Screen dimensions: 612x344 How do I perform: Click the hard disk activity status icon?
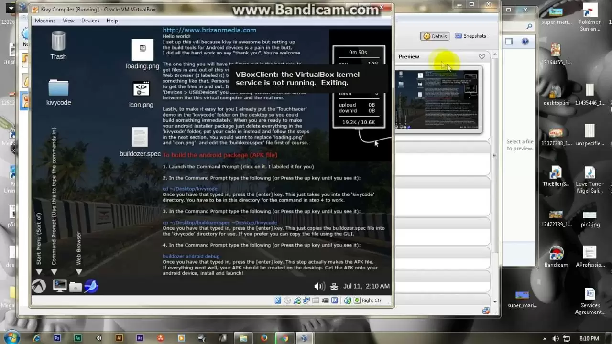pyautogui.click(x=278, y=301)
